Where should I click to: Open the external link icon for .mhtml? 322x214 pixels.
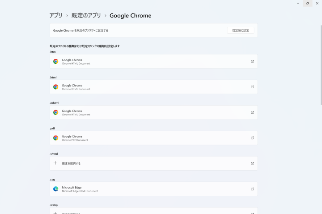tap(252, 112)
